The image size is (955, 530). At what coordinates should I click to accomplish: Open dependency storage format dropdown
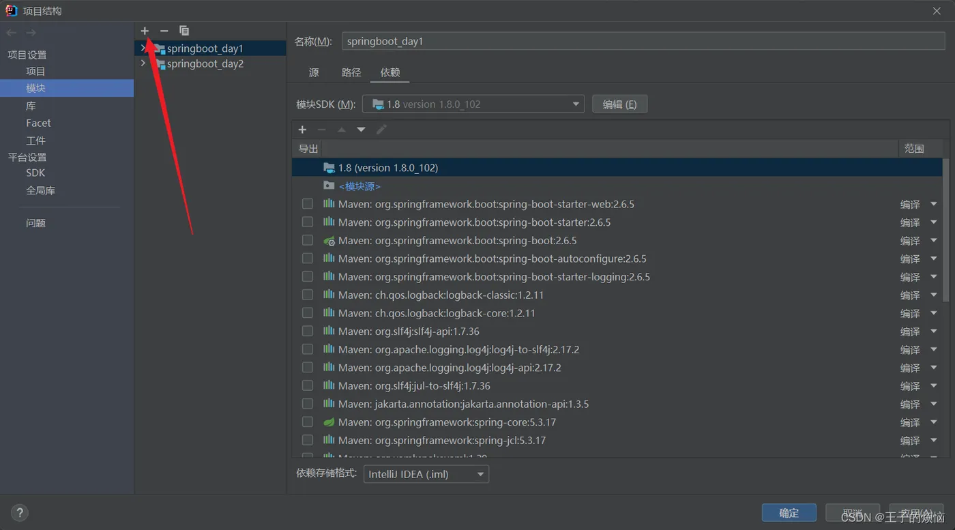click(426, 474)
